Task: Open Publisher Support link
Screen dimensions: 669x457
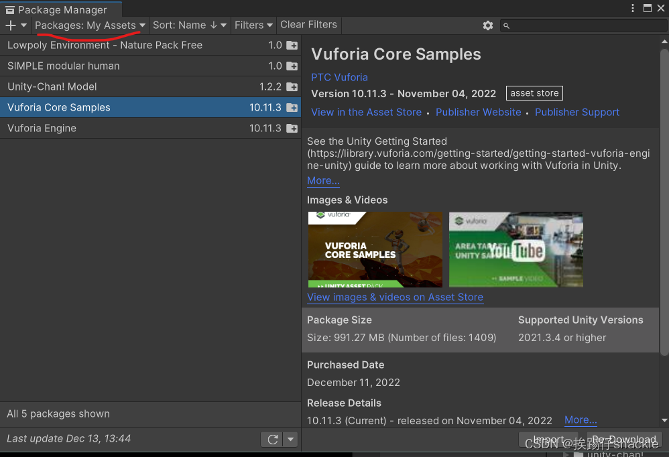Action: click(577, 113)
